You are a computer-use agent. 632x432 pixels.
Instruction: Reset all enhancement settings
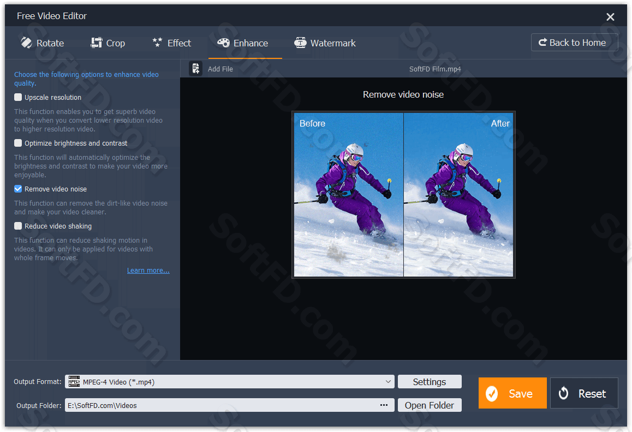point(584,393)
